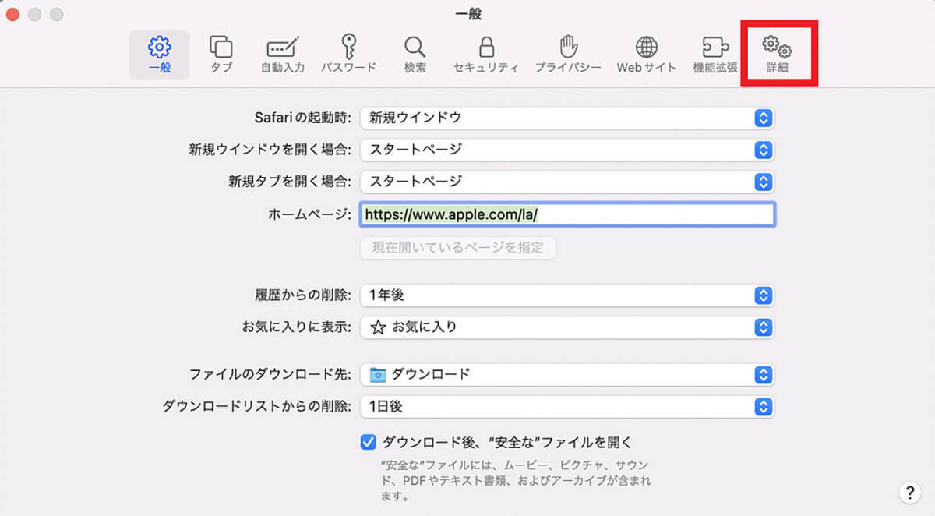The image size is (935, 516).
Task: Expand the Safariの起動時 dropdown
Action: (x=566, y=118)
